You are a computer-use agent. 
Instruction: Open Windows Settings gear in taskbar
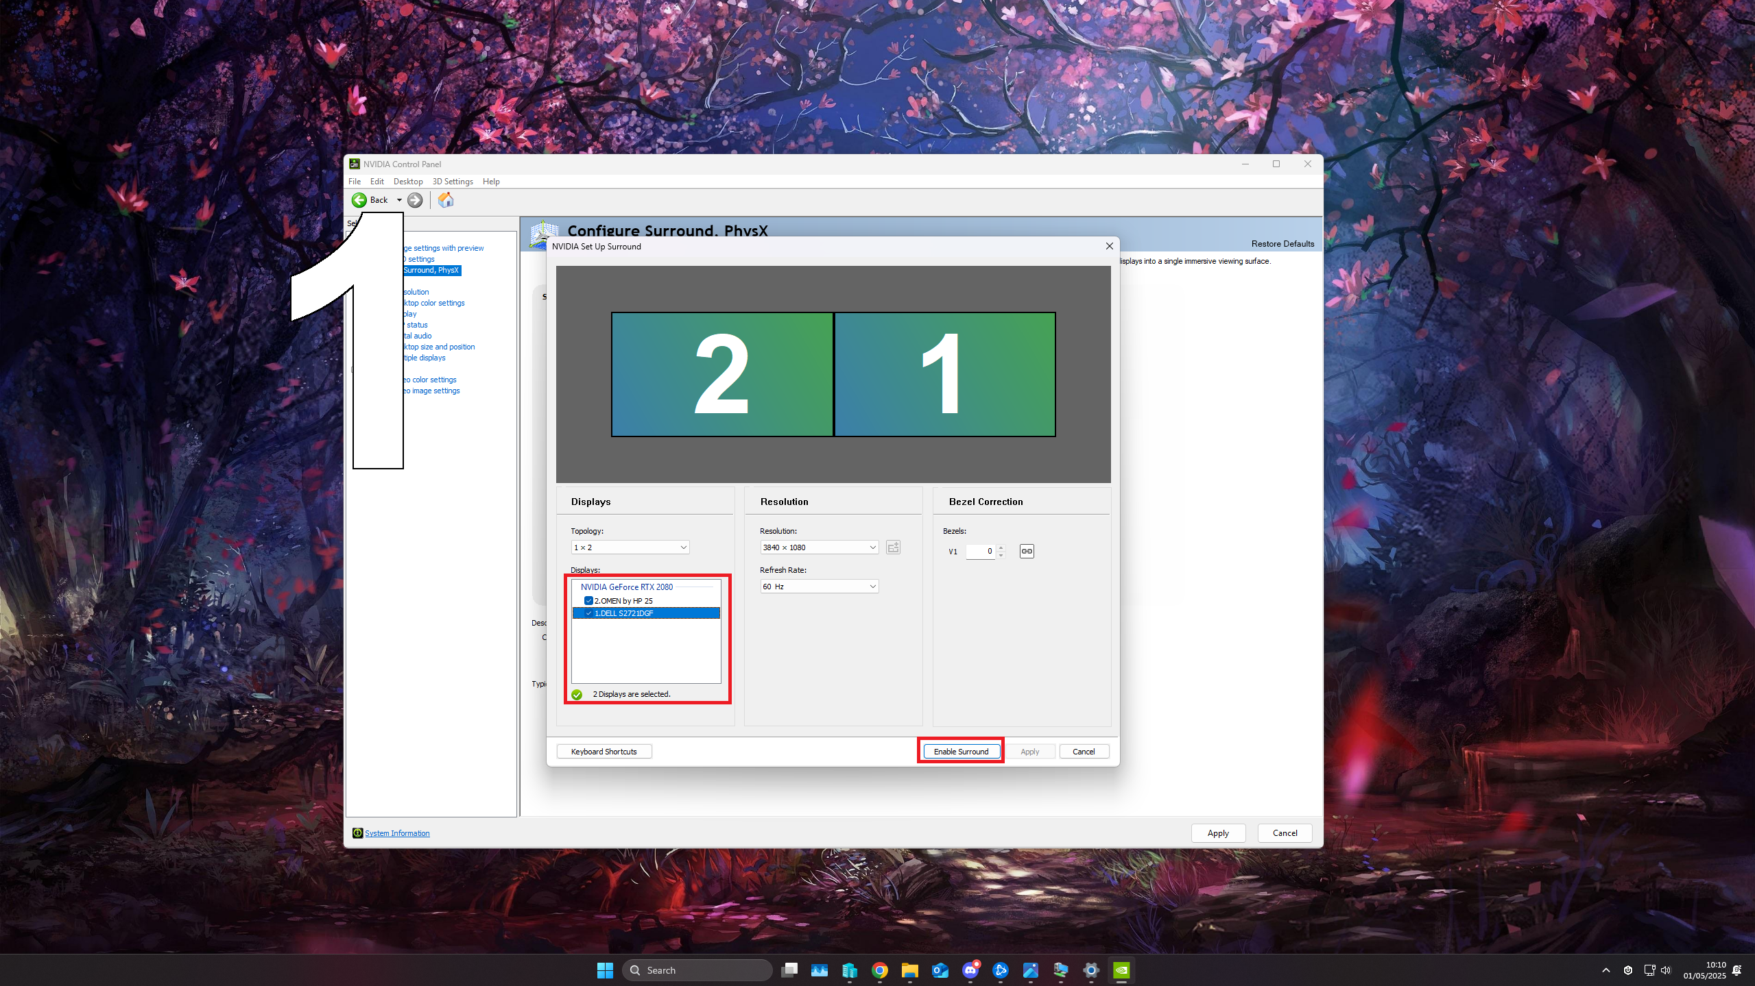tap(1091, 970)
